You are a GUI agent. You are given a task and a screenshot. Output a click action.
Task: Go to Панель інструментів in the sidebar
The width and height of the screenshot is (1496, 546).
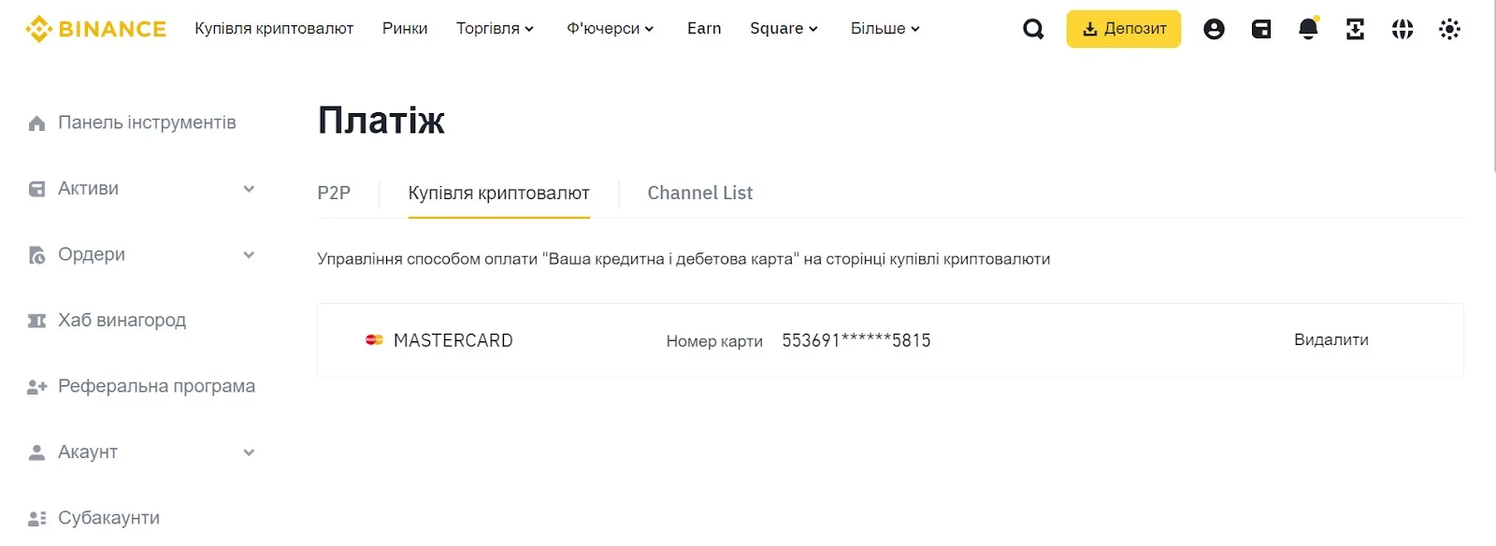click(x=146, y=122)
